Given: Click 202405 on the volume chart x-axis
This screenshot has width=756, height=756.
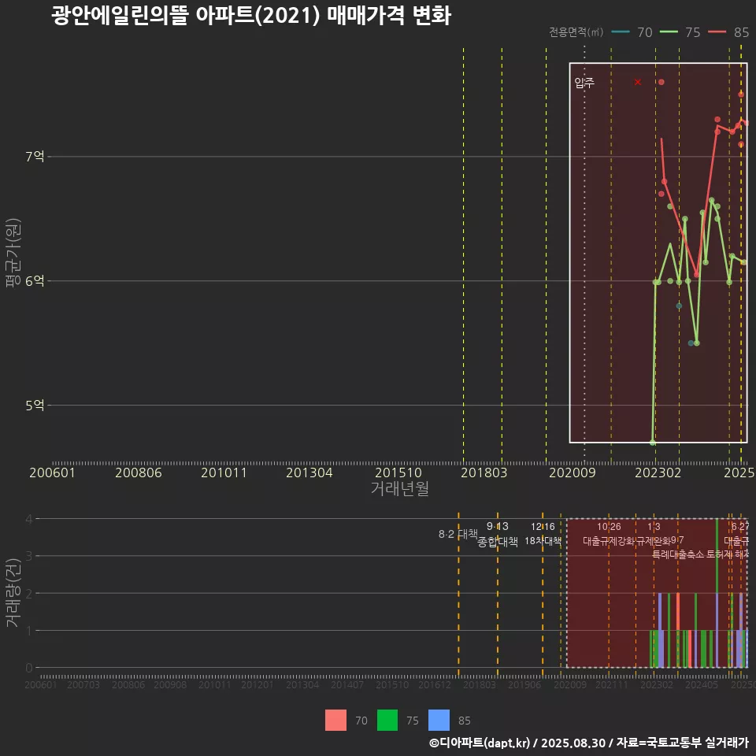Looking at the screenshot, I should (702, 684).
